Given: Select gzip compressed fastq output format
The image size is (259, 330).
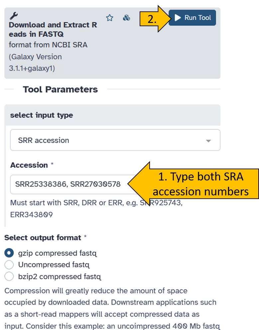Looking at the screenshot, I should pos(9,253).
